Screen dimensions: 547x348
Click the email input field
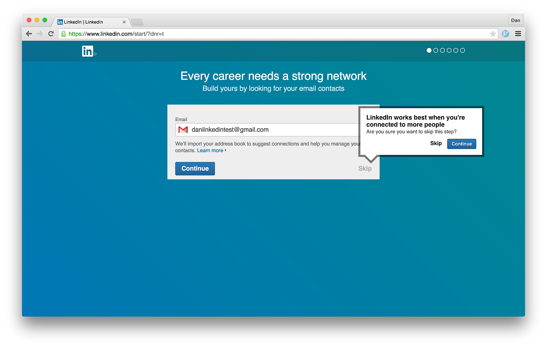[268, 130]
